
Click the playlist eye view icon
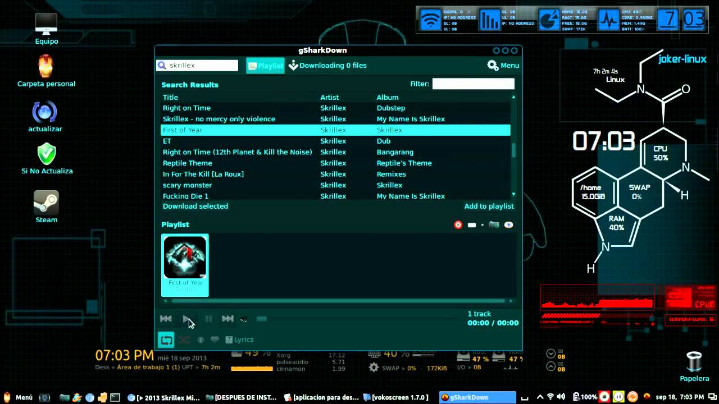tap(508, 224)
